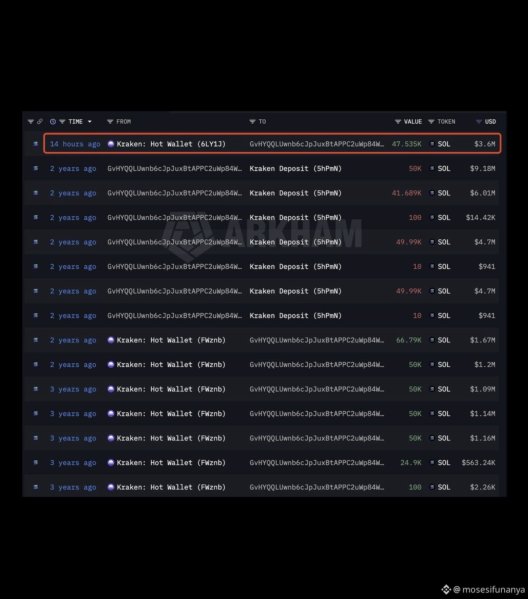Click the Kraken logo in the $1.2M row
Image resolution: width=528 pixels, height=599 pixels.
[x=111, y=364]
